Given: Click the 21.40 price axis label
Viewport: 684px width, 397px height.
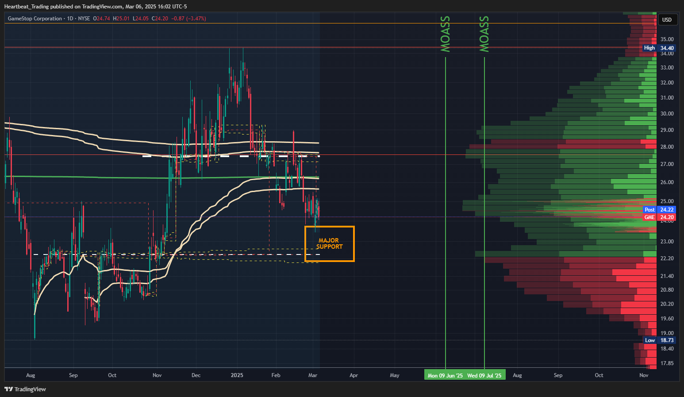Looking at the screenshot, I should (x=667, y=276).
